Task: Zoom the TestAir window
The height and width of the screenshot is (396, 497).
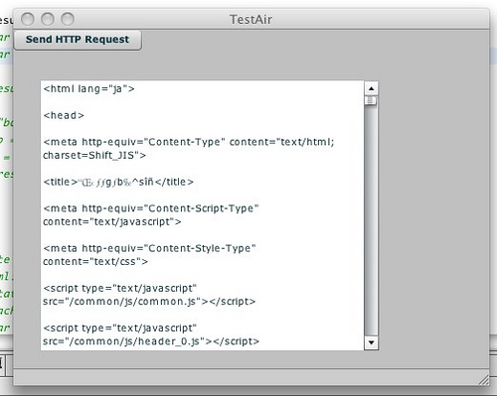Action: (68, 19)
